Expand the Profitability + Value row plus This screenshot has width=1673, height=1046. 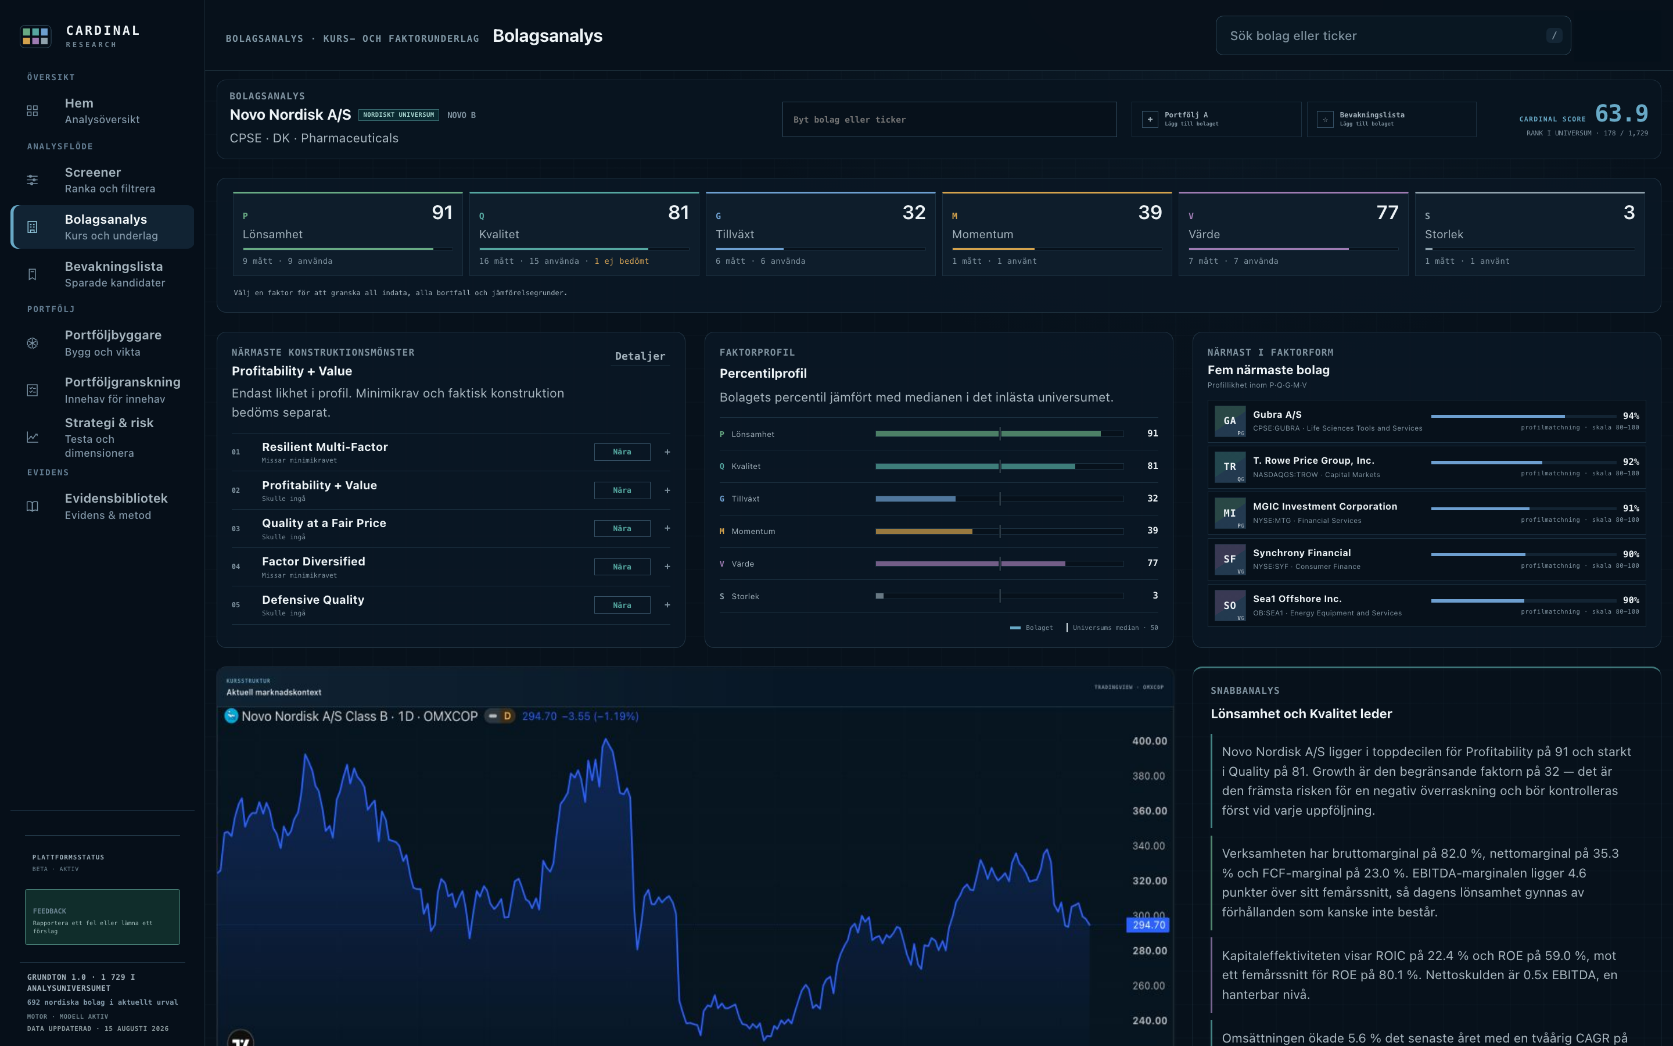pyautogui.click(x=667, y=490)
